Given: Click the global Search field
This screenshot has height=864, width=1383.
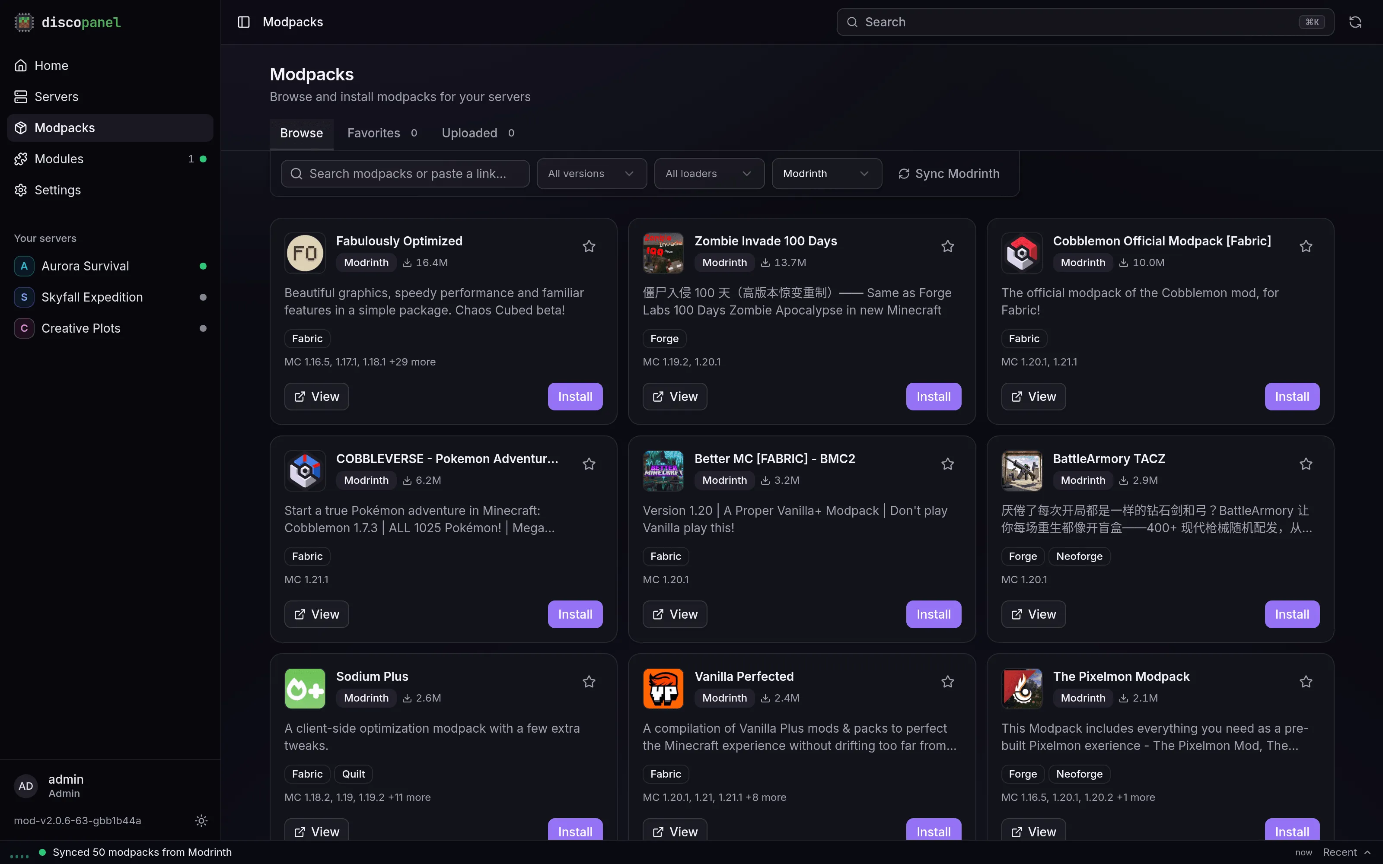Looking at the screenshot, I should (1085, 22).
